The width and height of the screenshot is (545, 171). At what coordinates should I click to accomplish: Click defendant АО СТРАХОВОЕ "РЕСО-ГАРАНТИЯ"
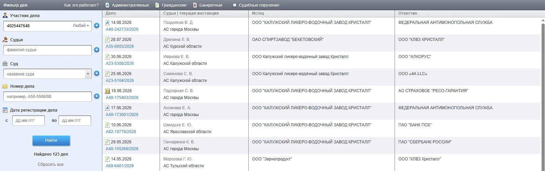coord(433,91)
